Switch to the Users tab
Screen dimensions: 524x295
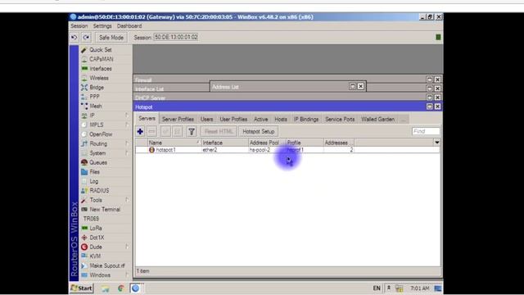[x=206, y=120]
